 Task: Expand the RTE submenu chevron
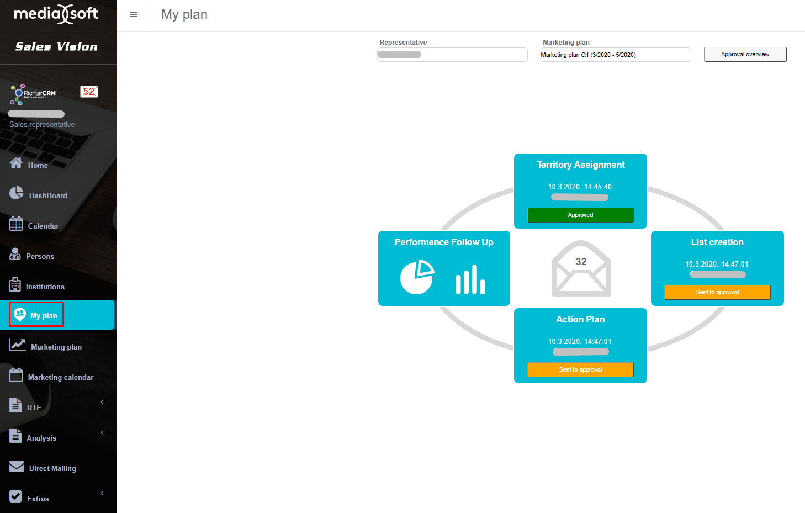pyautogui.click(x=102, y=402)
